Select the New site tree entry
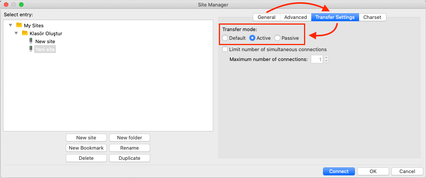The image size is (426, 178). pos(45,41)
